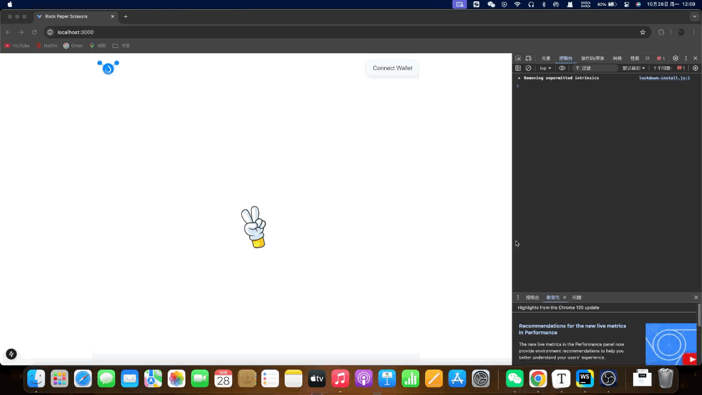
Task: Open the top frame context dropdown
Action: (x=545, y=68)
